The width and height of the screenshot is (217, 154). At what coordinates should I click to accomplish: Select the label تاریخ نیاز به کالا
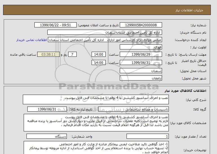[x=81, y=109]
